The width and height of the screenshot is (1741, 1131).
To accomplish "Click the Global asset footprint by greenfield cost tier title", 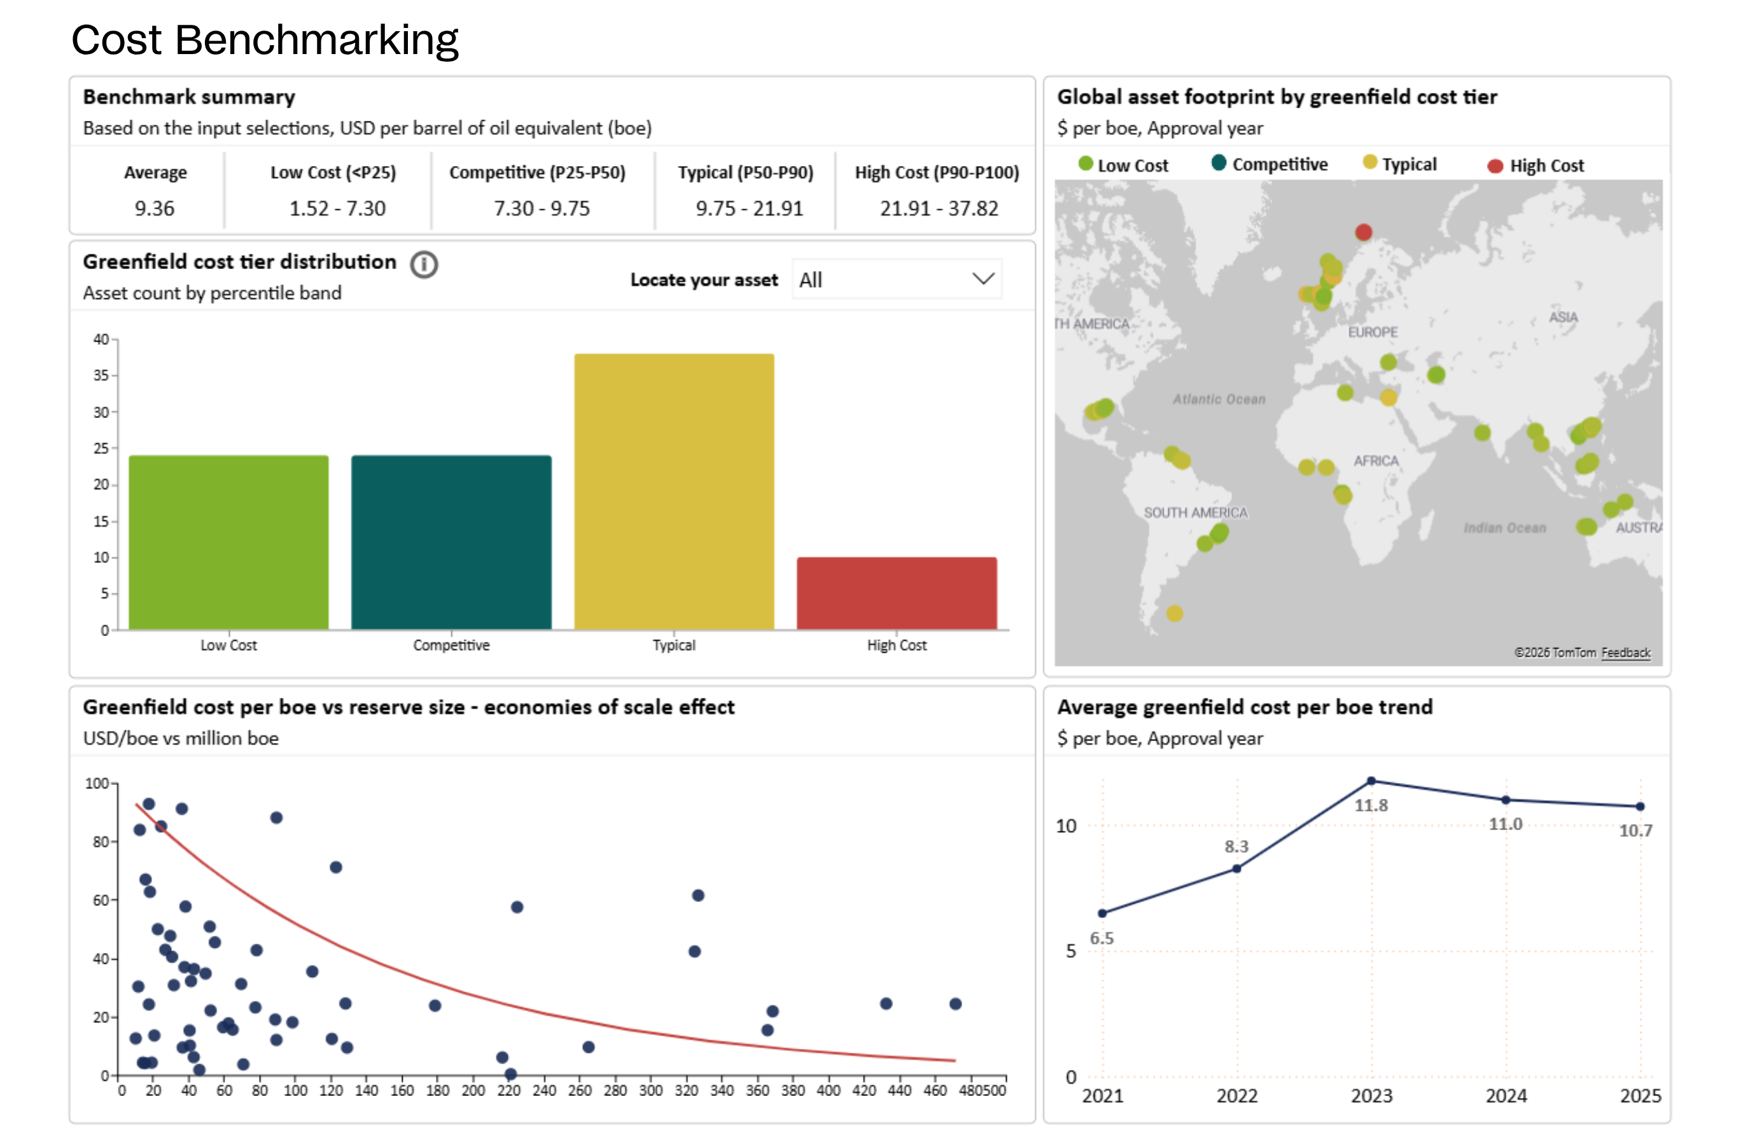I will (x=1276, y=97).
